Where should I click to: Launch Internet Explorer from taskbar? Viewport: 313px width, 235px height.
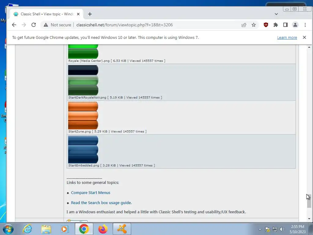(x=27, y=229)
